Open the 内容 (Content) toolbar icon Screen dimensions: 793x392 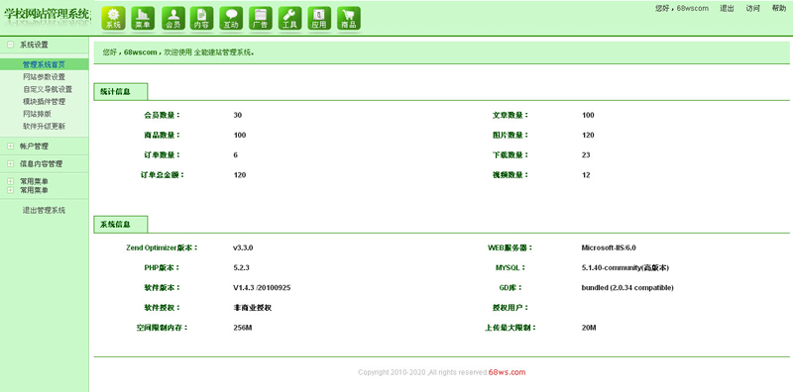[x=201, y=19]
